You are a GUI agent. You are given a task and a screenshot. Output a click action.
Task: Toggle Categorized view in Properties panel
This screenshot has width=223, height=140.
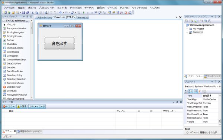tap(186, 91)
